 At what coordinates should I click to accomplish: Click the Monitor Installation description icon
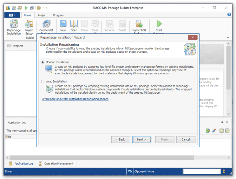[49, 69]
